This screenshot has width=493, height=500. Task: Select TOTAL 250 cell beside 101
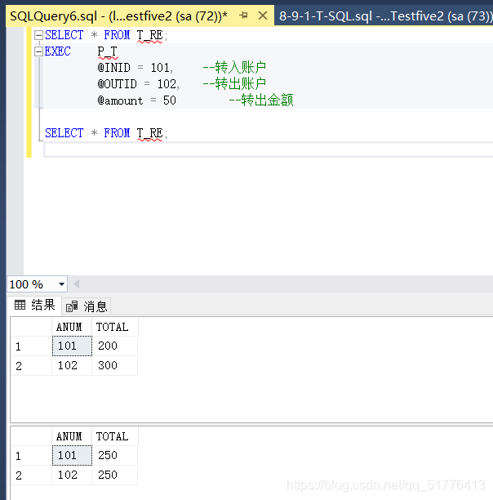point(114,455)
